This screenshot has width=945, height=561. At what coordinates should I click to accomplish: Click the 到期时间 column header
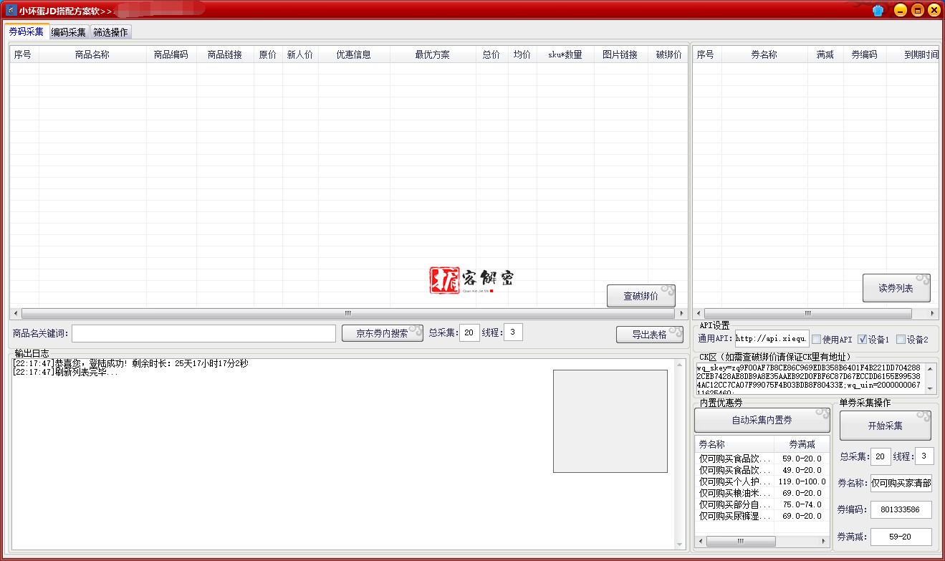pos(913,54)
